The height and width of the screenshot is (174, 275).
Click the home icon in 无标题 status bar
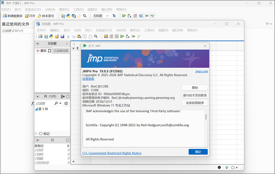pos(227,167)
